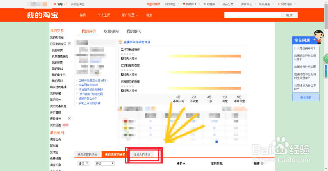Viewport: 328px width, 171px height.
Task: Click calendar icon beside 店铺半年内动态评分
Action: pyautogui.click(x=120, y=42)
